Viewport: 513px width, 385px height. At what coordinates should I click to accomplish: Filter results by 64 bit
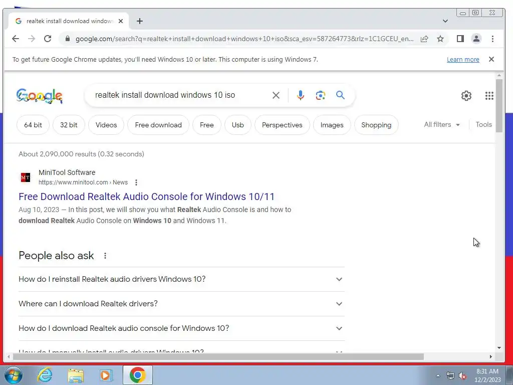tap(33, 125)
